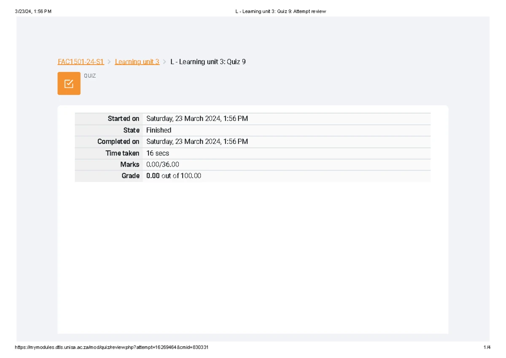The width and height of the screenshot is (506, 358).
Task: Click the page header title 'L - Learning unit 3: Quiz 9: Attempt review'
Action: coord(280,11)
